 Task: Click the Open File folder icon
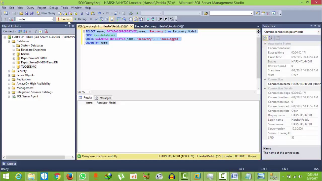tap(21, 13)
